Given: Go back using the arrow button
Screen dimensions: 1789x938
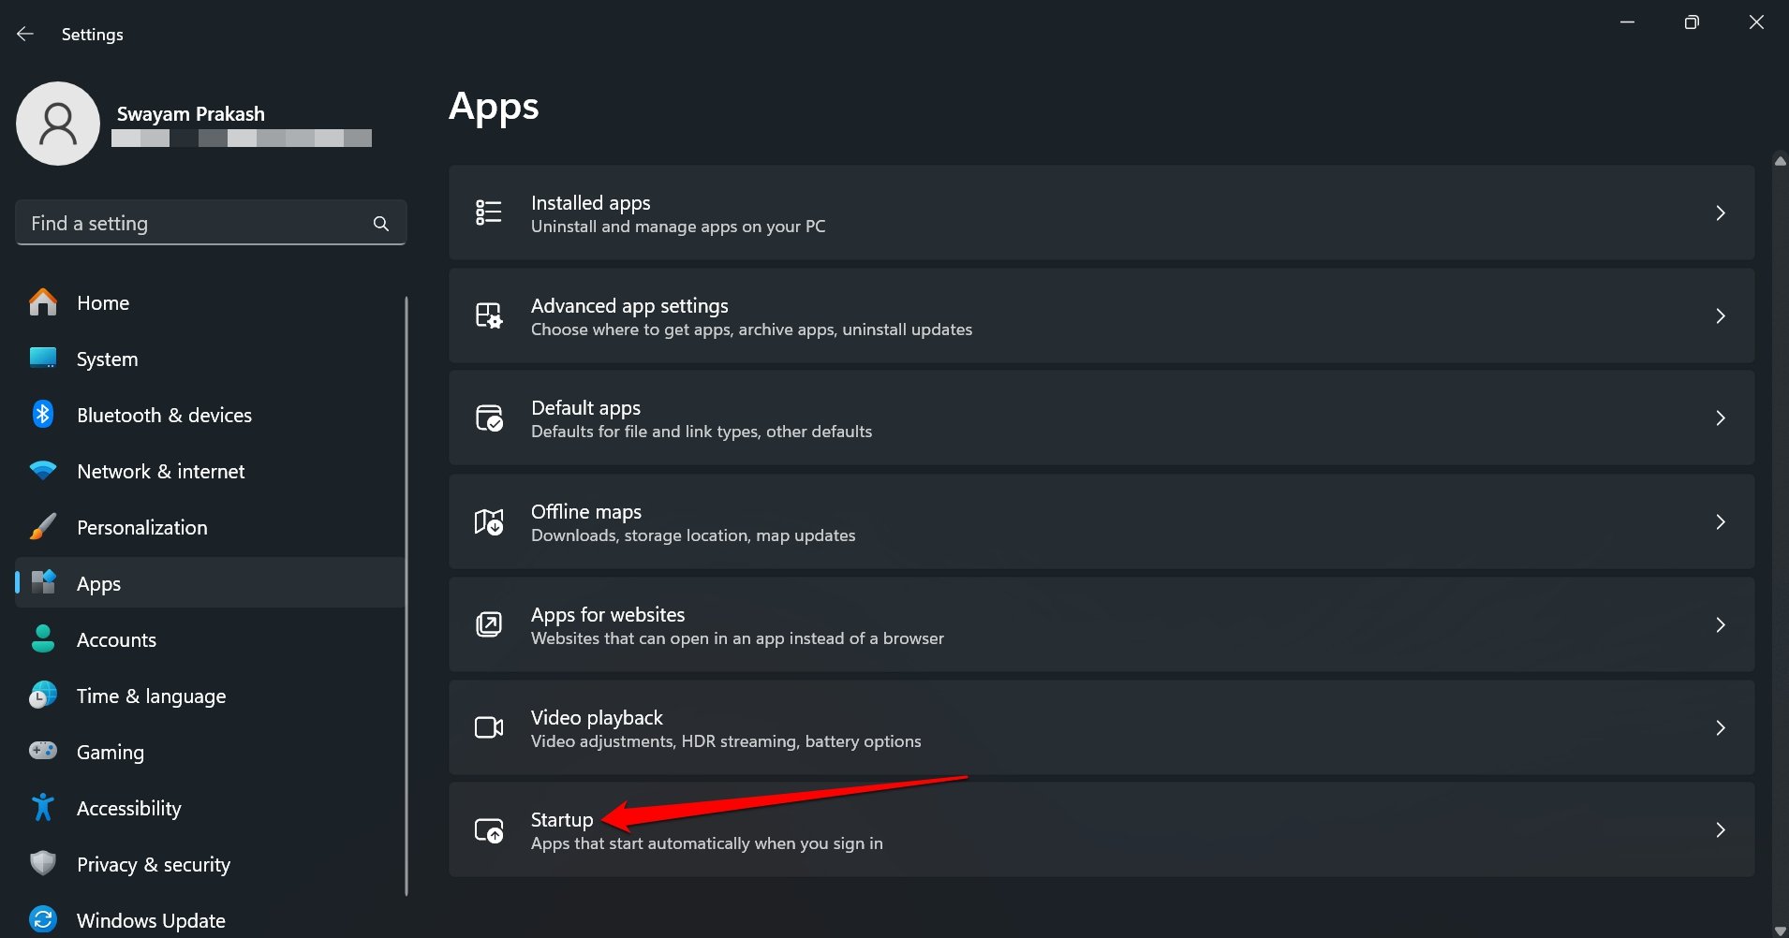Looking at the screenshot, I should pyautogui.click(x=24, y=34).
